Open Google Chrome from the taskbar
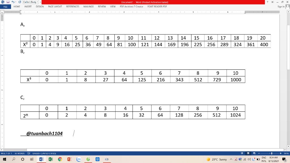 click(60, 159)
